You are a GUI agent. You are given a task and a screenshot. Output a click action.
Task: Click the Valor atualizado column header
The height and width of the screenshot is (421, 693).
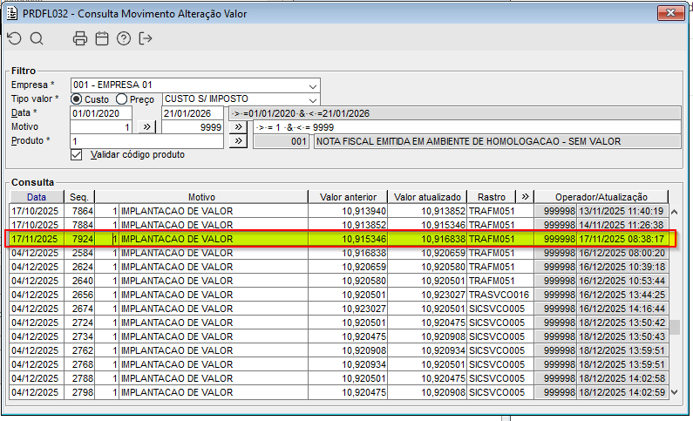pyautogui.click(x=427, y=197)
